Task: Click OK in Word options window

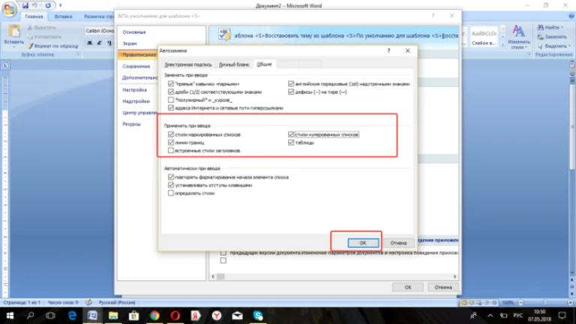Action: (408, 287)
